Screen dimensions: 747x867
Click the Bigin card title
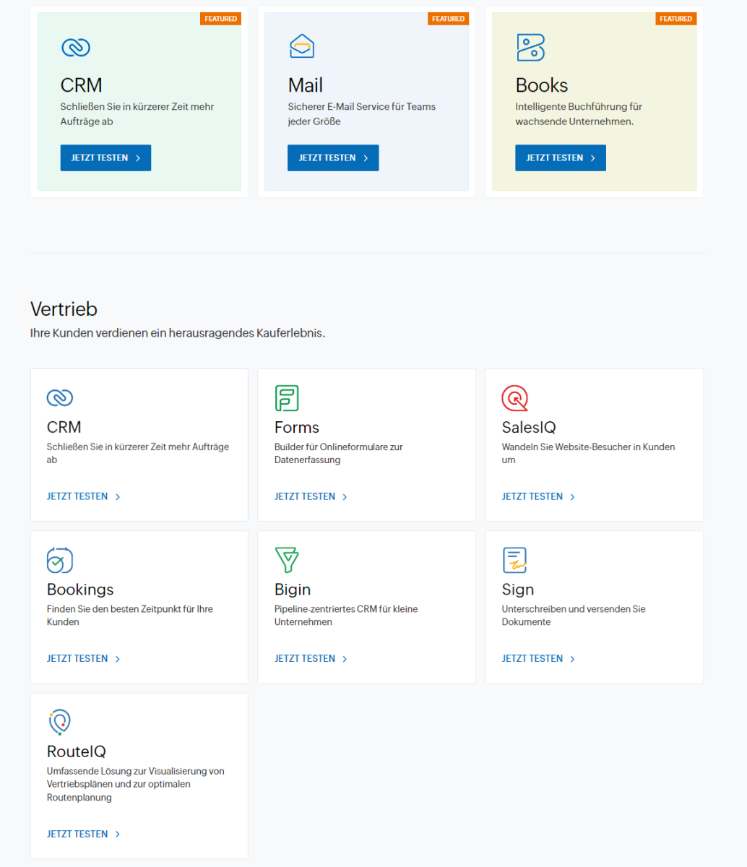[x=293, y=590]
